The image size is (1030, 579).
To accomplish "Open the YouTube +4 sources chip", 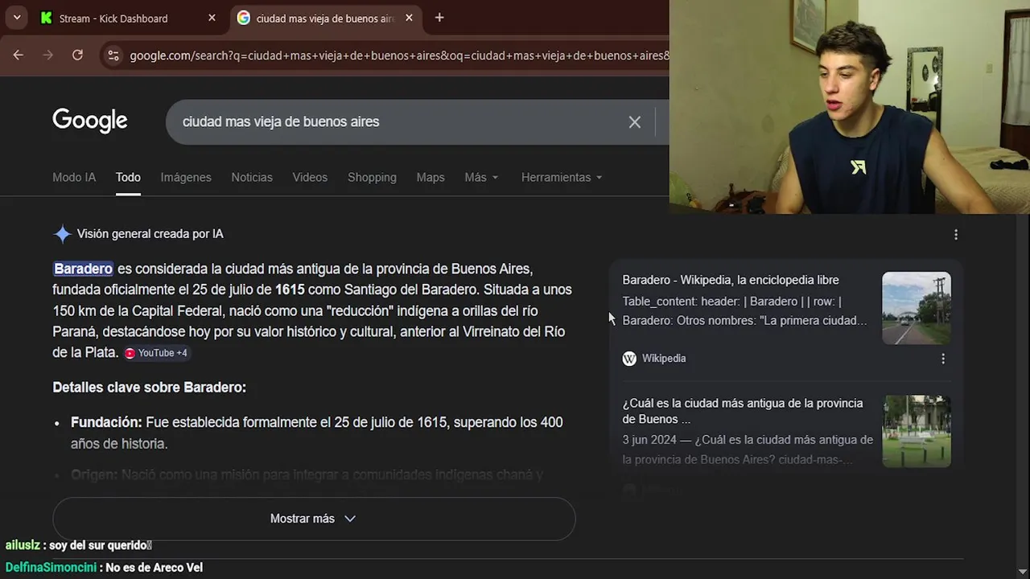I will [156, 353].
